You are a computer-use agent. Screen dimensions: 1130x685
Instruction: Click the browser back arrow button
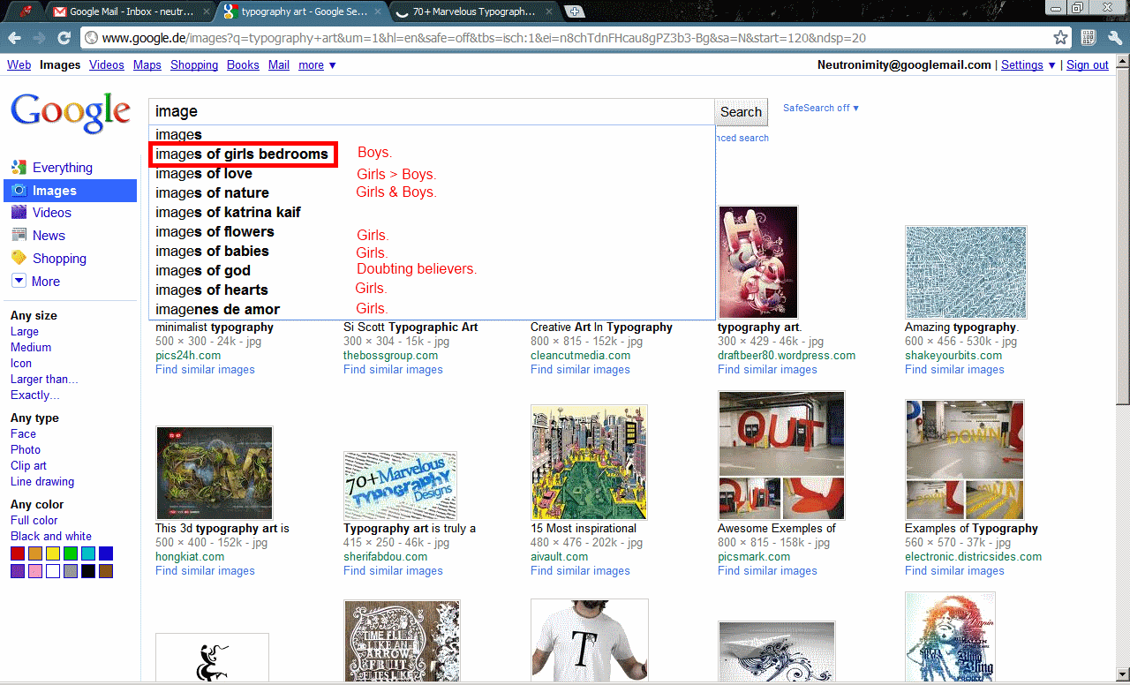pyautogui.click(x=15, y=38)
